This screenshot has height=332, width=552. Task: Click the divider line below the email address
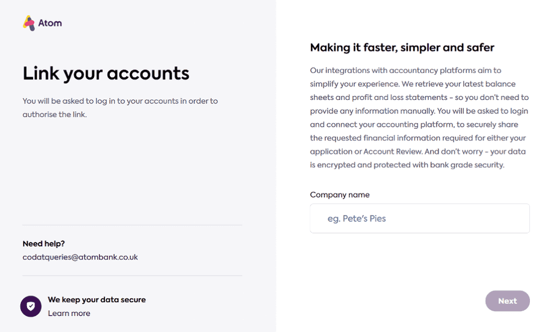(x=132, y=276)
